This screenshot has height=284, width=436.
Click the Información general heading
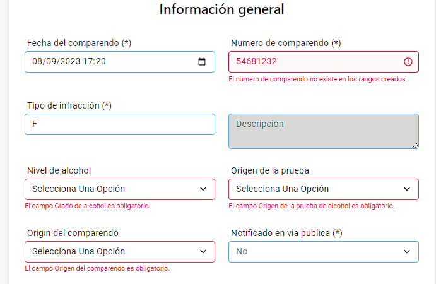221,9
